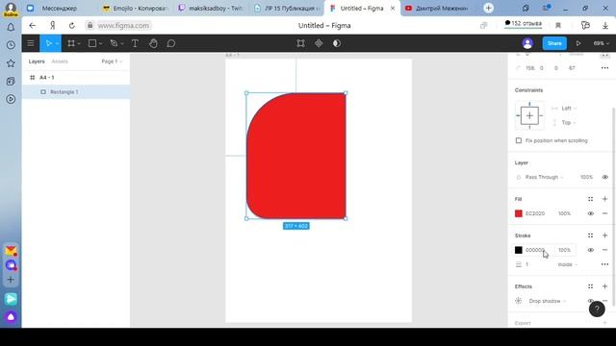Screen dimensions: 616x346
Task: Edit the layer opacity 100% field
Action: coord(586,177)
